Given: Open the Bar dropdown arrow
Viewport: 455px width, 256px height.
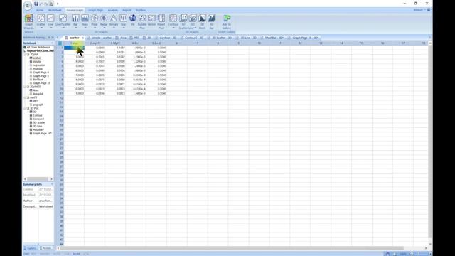Looking at the screenshot, I should 75,28.
